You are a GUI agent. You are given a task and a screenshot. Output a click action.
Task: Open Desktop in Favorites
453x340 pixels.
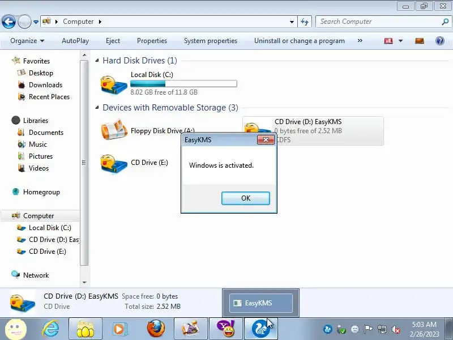tap(41, 73)
